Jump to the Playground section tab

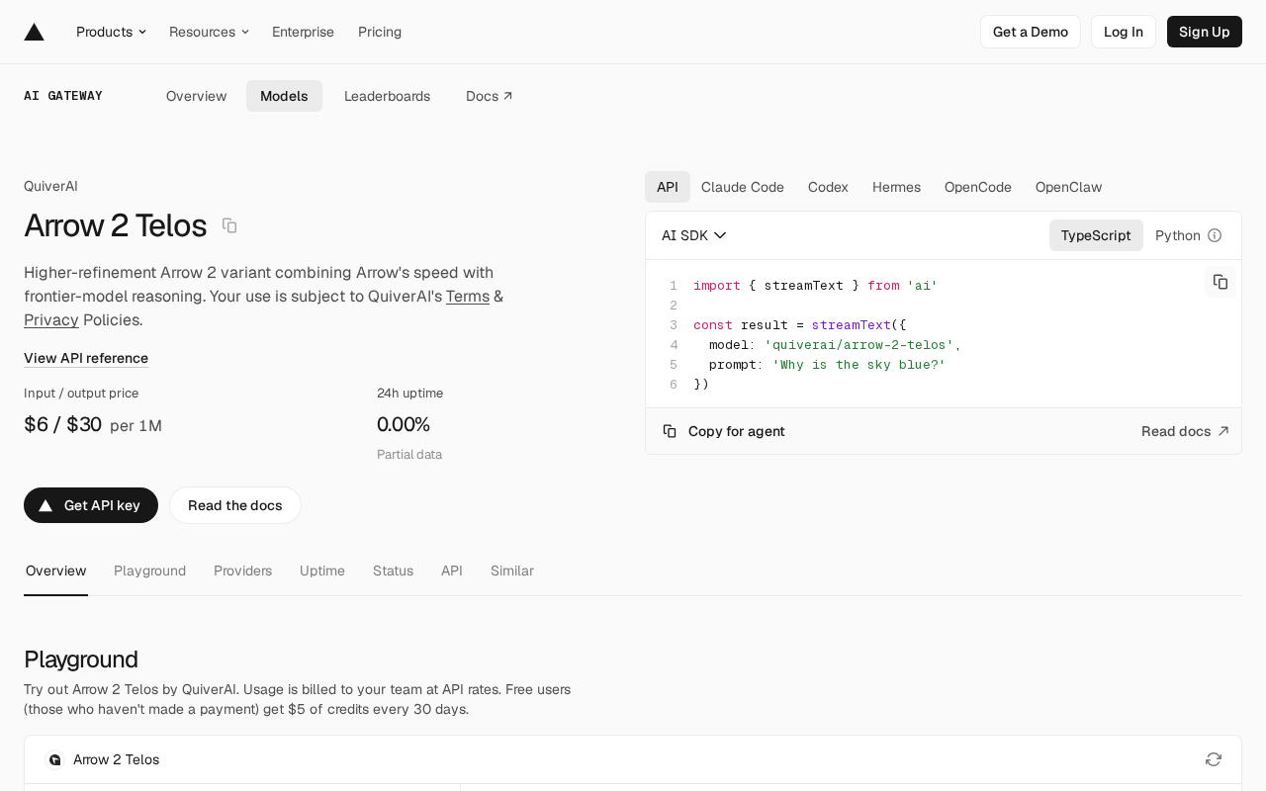[150, 571]
